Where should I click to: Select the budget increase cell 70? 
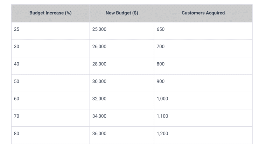click(x=50, y=118)
